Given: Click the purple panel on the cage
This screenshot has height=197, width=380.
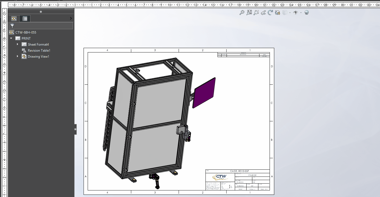Looking at the screenshot, I should coord(204,93).
